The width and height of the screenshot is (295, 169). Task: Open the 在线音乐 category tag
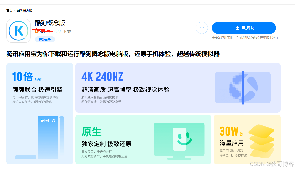[45, 40]
